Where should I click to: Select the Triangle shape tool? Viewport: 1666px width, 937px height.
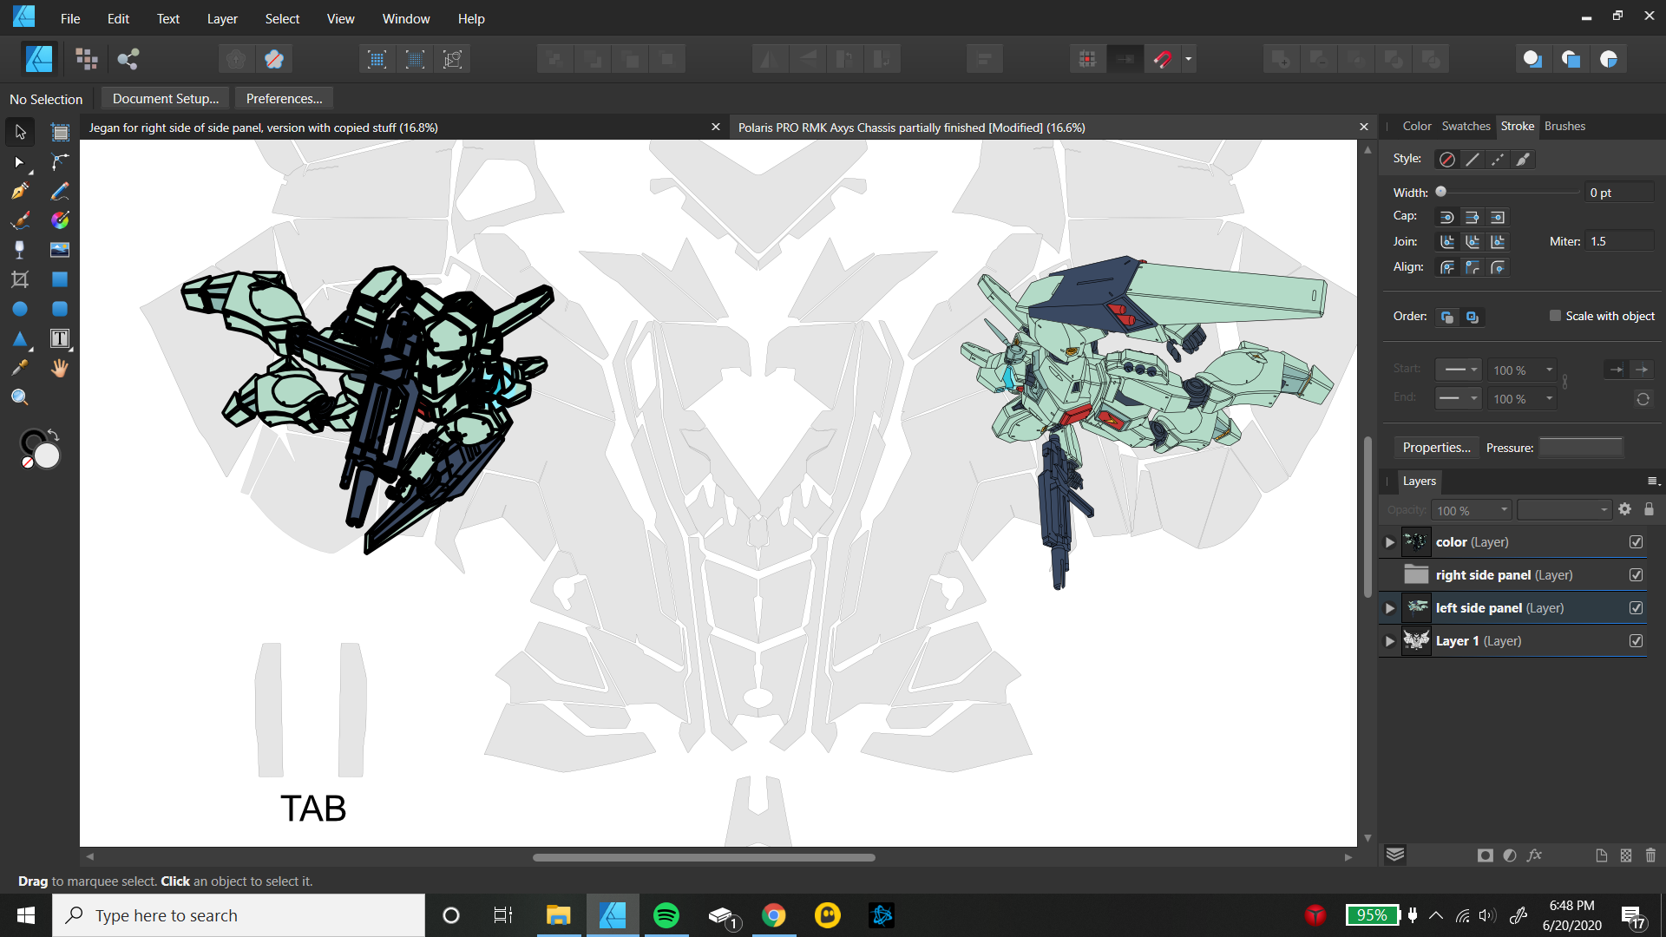pos(20,338)
